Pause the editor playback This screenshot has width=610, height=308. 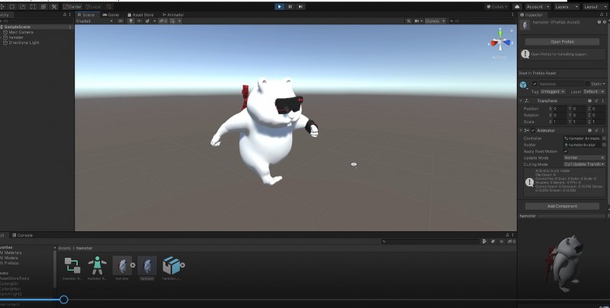(290, 7)
